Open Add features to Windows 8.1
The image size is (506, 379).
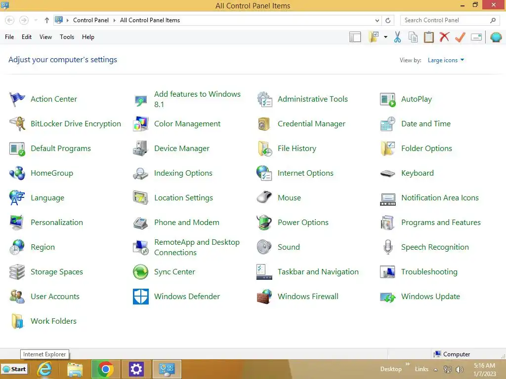click(197, 99)
